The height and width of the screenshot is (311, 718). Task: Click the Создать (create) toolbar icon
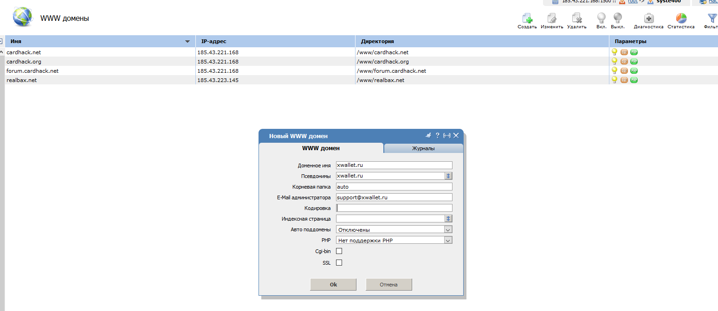tap(527, 18)
